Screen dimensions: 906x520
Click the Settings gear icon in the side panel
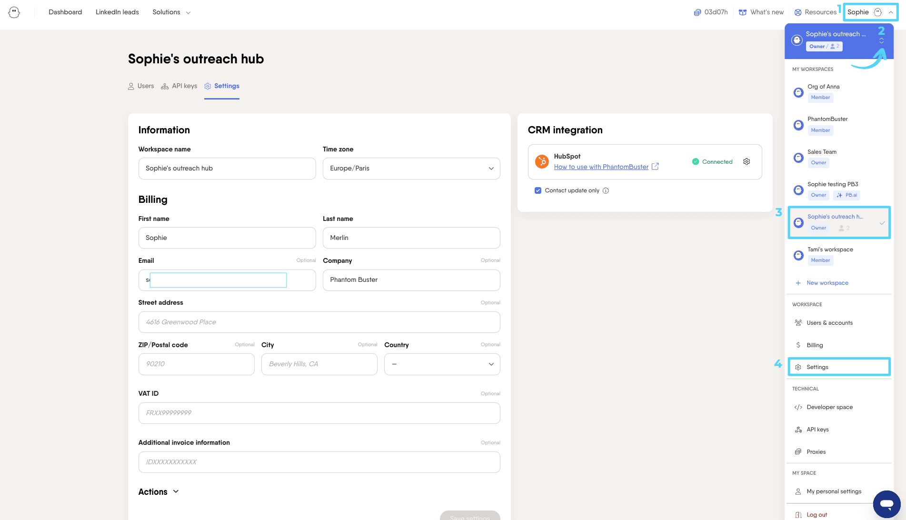(x=798, y=367)
